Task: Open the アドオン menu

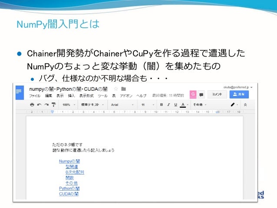Action: 126,96
